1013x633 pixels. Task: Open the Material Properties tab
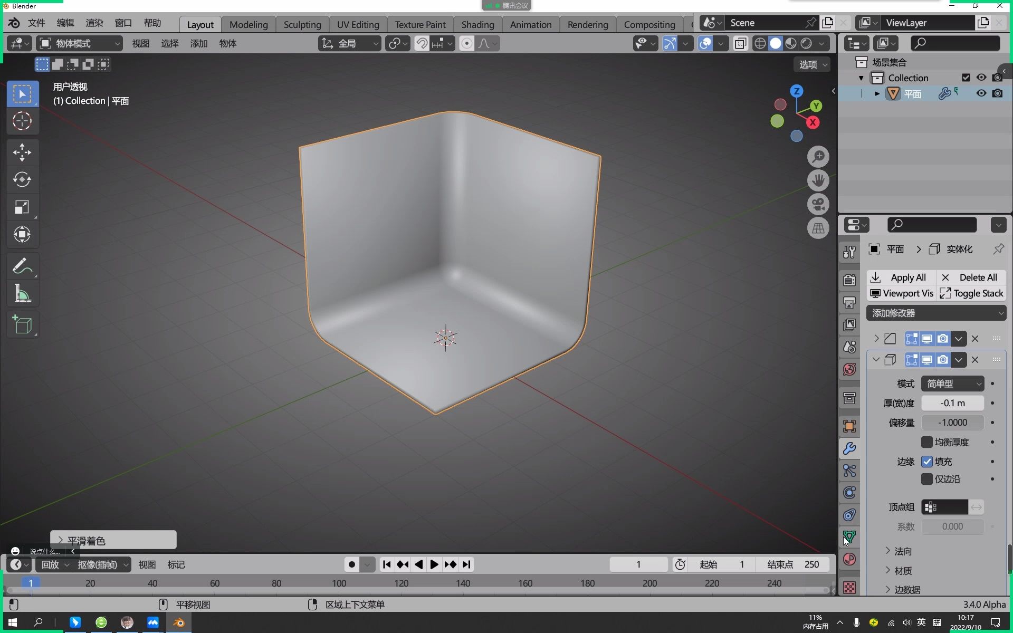[x=849, y=559]
